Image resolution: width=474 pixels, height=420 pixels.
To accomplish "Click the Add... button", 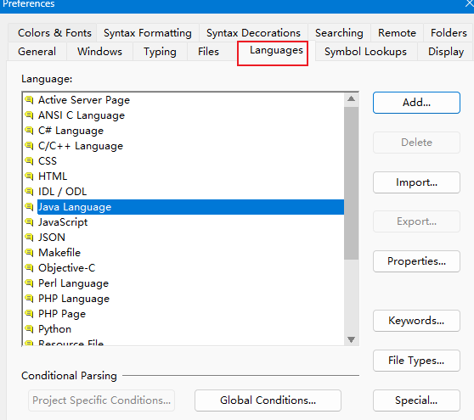I will pos(416,103).
